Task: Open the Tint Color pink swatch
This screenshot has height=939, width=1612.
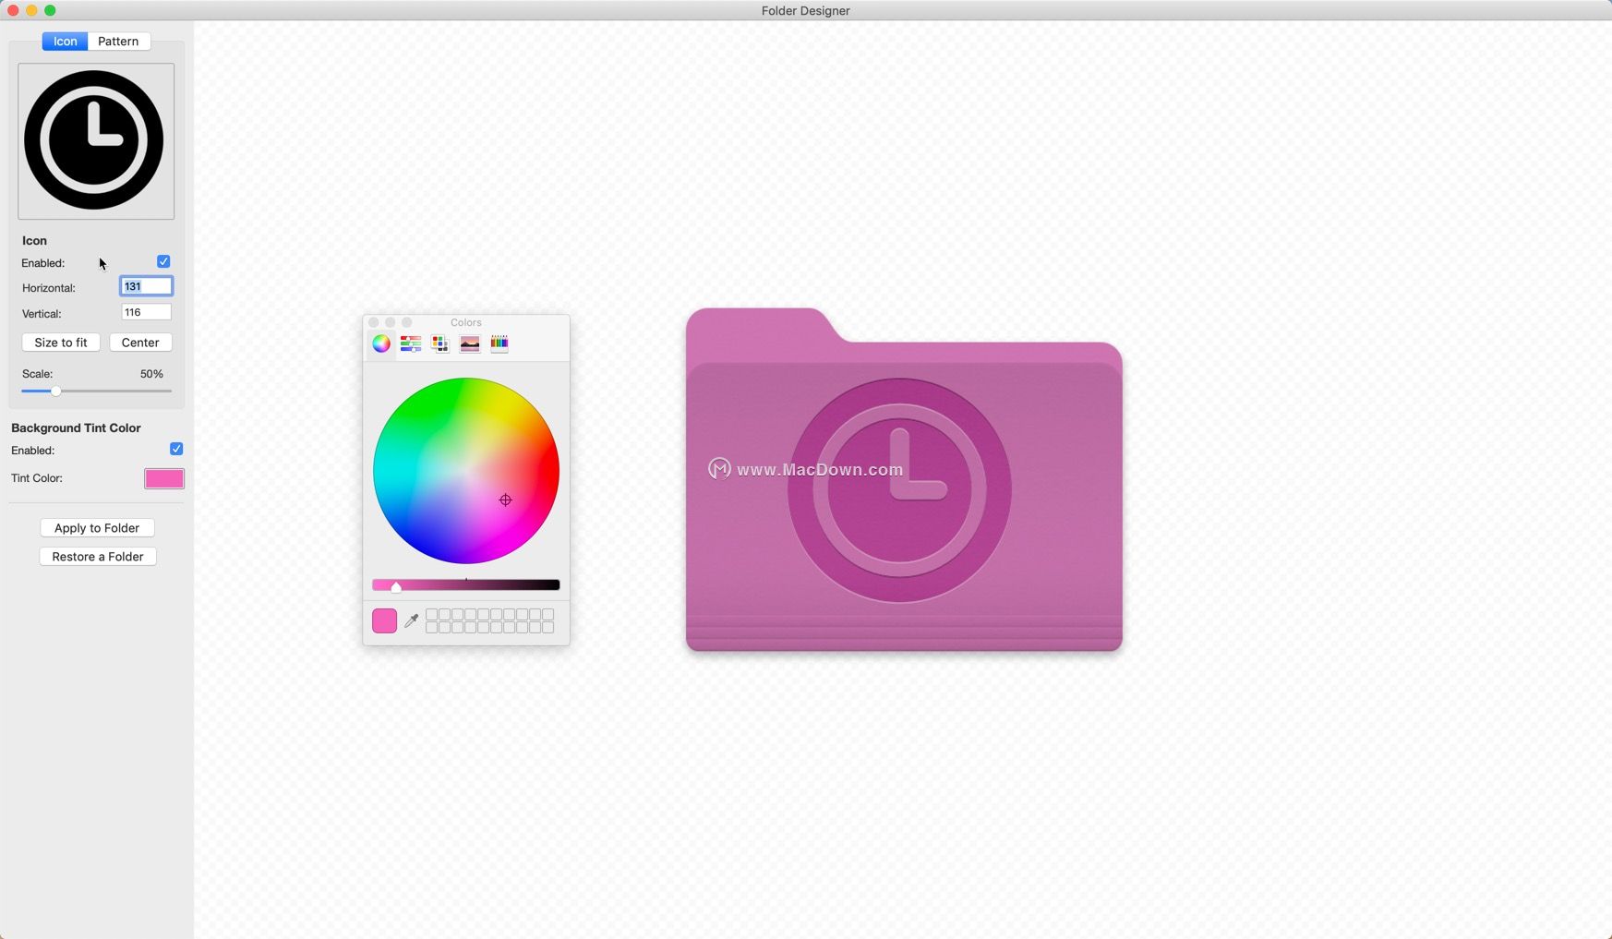Action: pos(164,478)
